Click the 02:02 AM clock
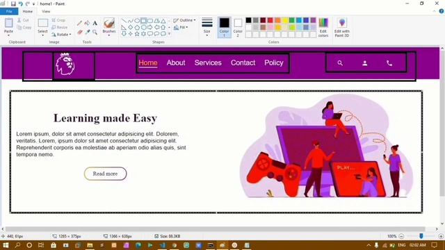This screenshot has height=250, width=445. (417, 245)
